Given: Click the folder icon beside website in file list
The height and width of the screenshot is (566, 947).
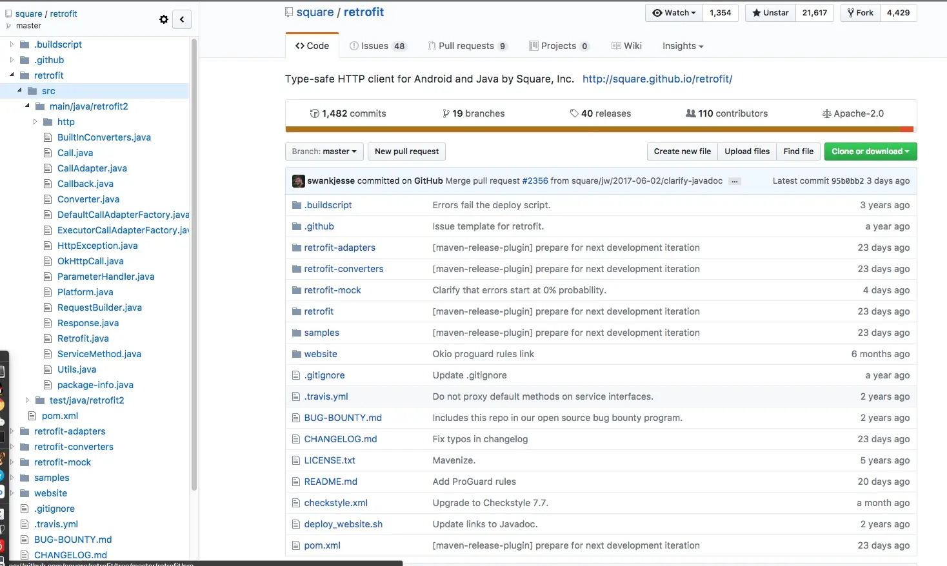Looking at the screenshot, I should click(x=297, y=354).
